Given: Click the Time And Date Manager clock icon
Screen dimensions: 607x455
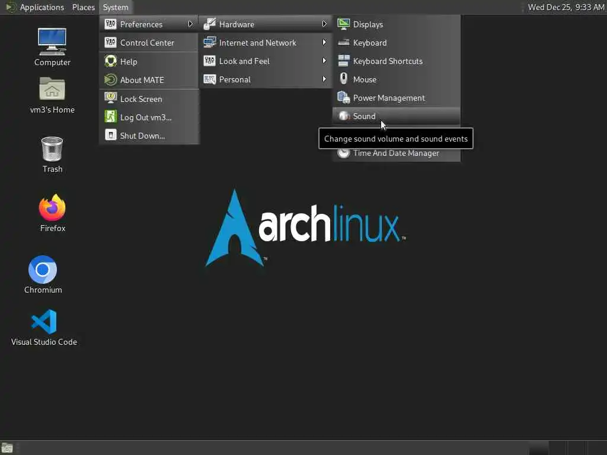Looking at the screenshot, I should coord(343,153).
